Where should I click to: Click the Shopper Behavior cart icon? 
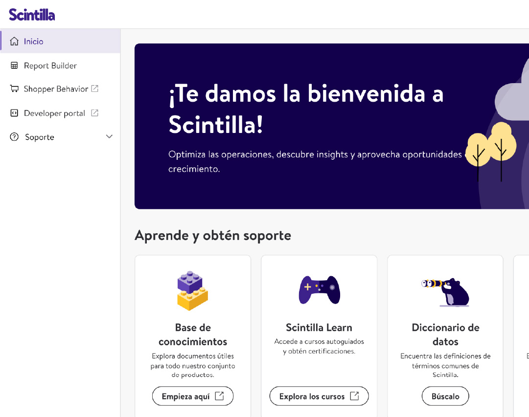(x=14, y=89)
